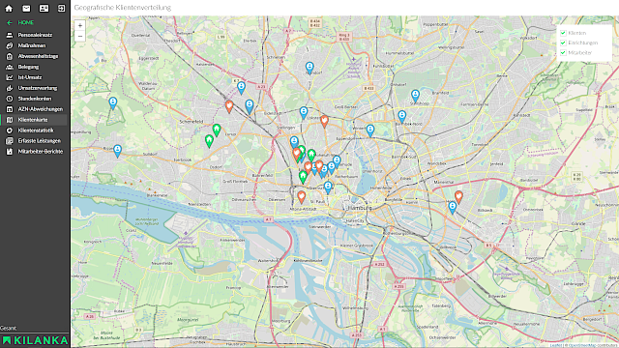The width and height of the screenshot is (619, 348).
Task: Select the blue marker at Winterhude
Action: tap(369, 130)
